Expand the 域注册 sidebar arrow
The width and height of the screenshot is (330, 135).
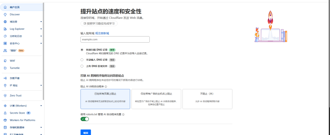(x=41, y=22)
